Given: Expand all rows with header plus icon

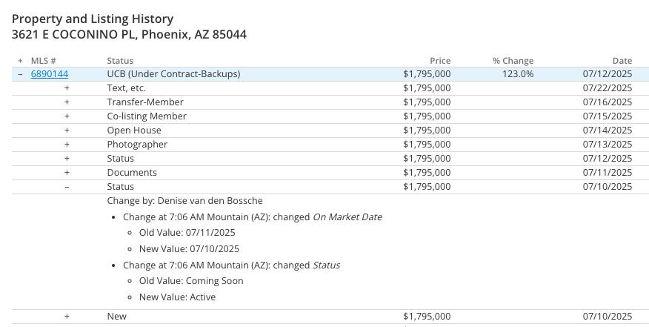Looking at the screenshot, I should pos(20,61).
